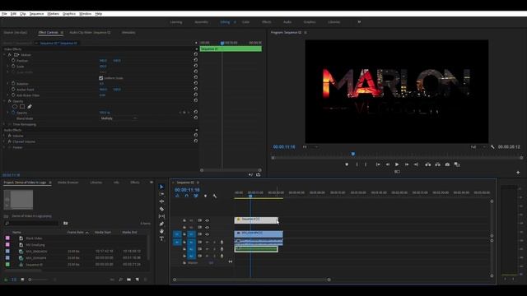Select the Slip tool
The width and height of the screenshot is (527, 296).
161,216
